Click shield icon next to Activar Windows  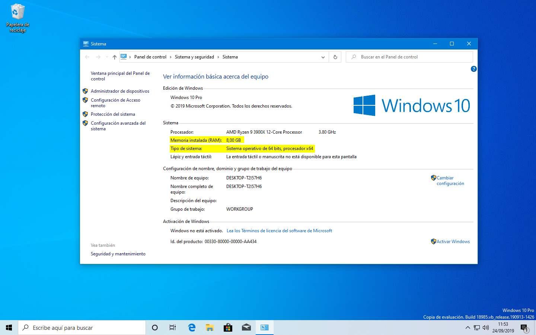[433, 242]
